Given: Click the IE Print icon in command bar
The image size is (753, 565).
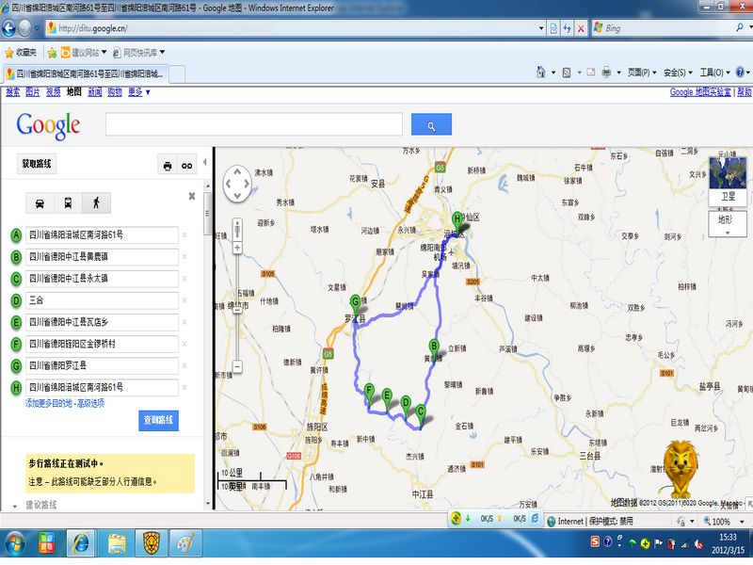Looking at the screenshot, I should tap(606, 73).
